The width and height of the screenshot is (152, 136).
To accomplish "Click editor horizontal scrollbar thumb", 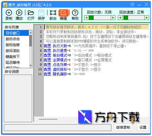I will point(48,119).
